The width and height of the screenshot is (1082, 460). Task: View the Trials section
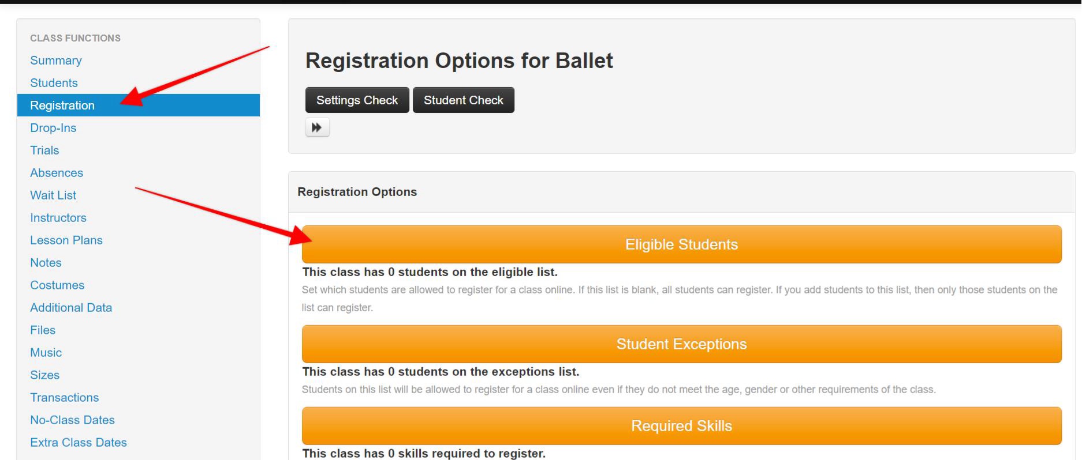44,150
